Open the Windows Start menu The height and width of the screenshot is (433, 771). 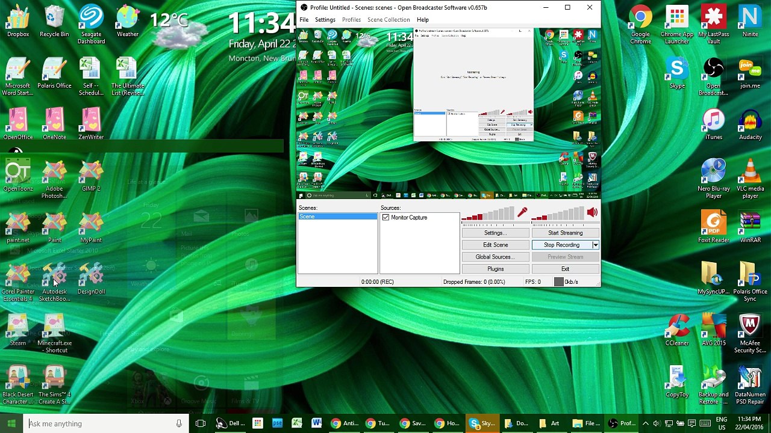pyautogui.click(x=11, y=423)
